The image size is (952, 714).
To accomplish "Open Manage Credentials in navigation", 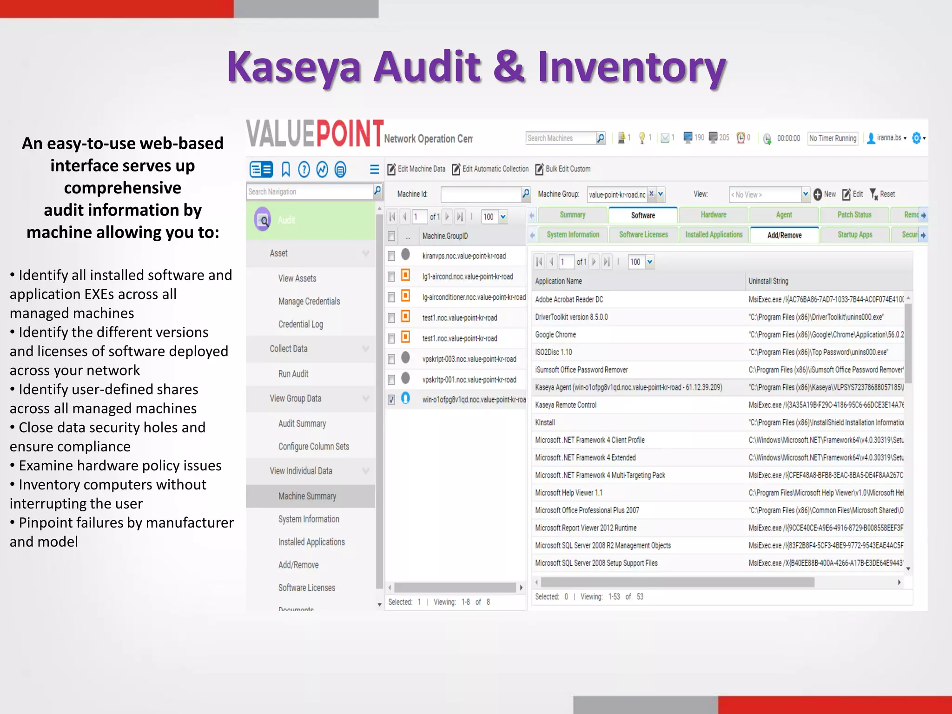I will (309, 301).
